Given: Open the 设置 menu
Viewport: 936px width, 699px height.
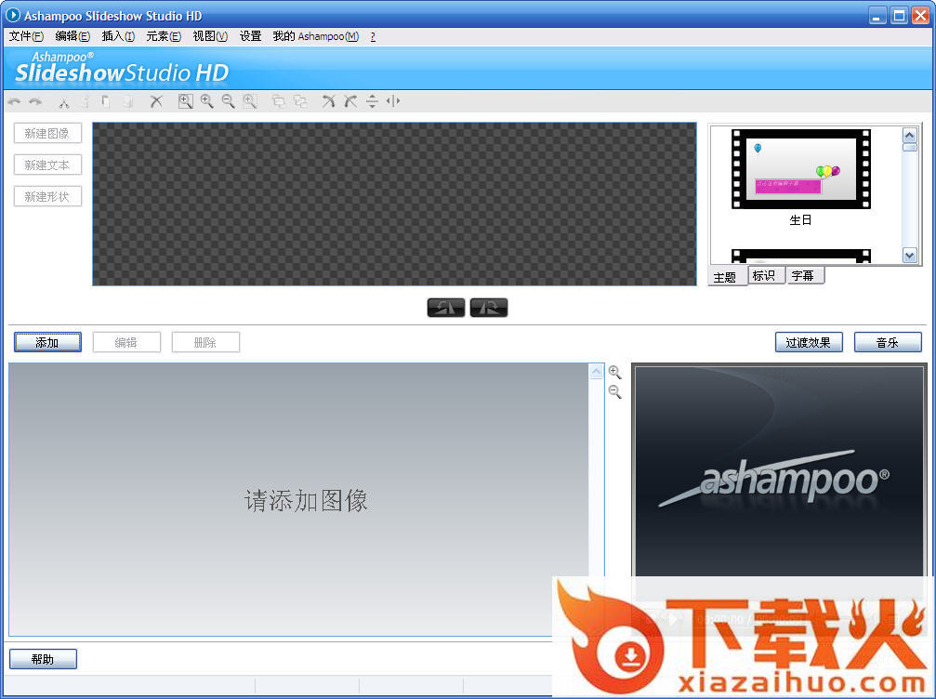Looking at the screenshot, I should click(251, 36).
